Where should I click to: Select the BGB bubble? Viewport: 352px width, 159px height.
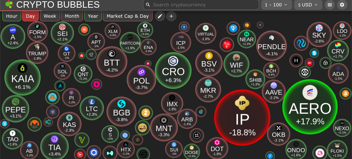pyautogui.click(x=122, y=111)
